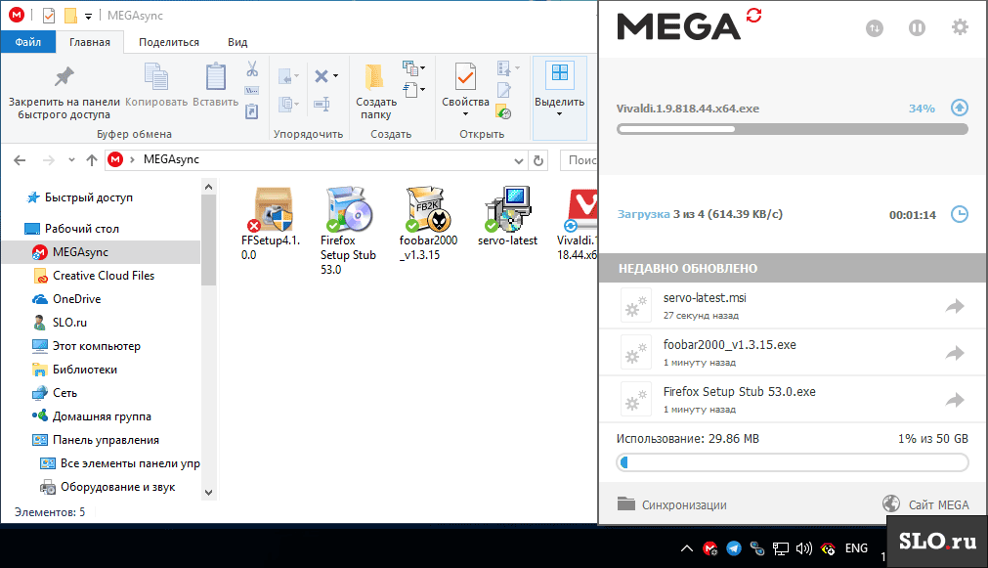Click the red X Delete icon
The height and width of the screenshot is (568, 988).
point(322,76)
